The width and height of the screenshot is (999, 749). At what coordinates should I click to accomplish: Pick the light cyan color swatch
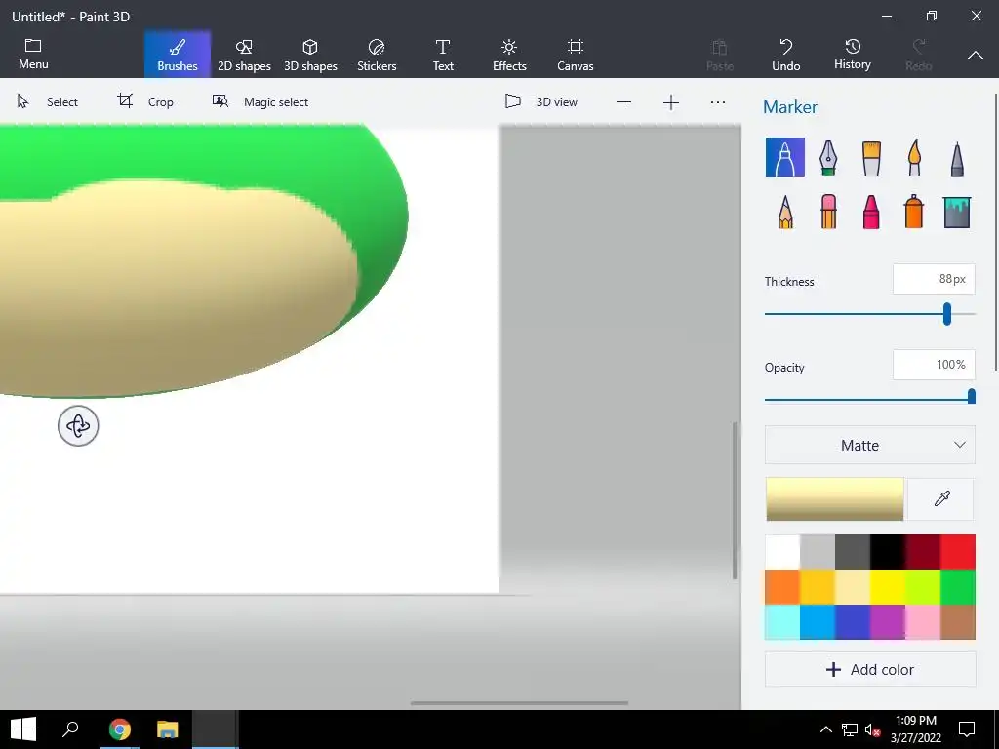782,621
